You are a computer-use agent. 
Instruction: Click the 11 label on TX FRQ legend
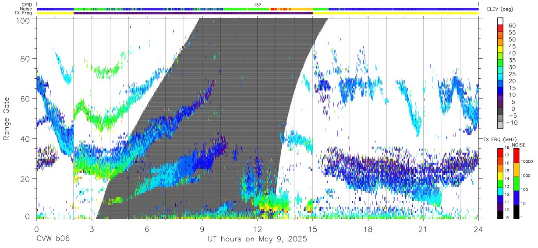point(507,203)
